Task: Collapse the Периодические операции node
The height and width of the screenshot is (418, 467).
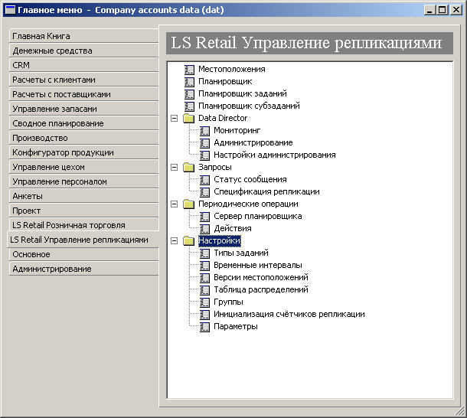Action: (174, 204)
